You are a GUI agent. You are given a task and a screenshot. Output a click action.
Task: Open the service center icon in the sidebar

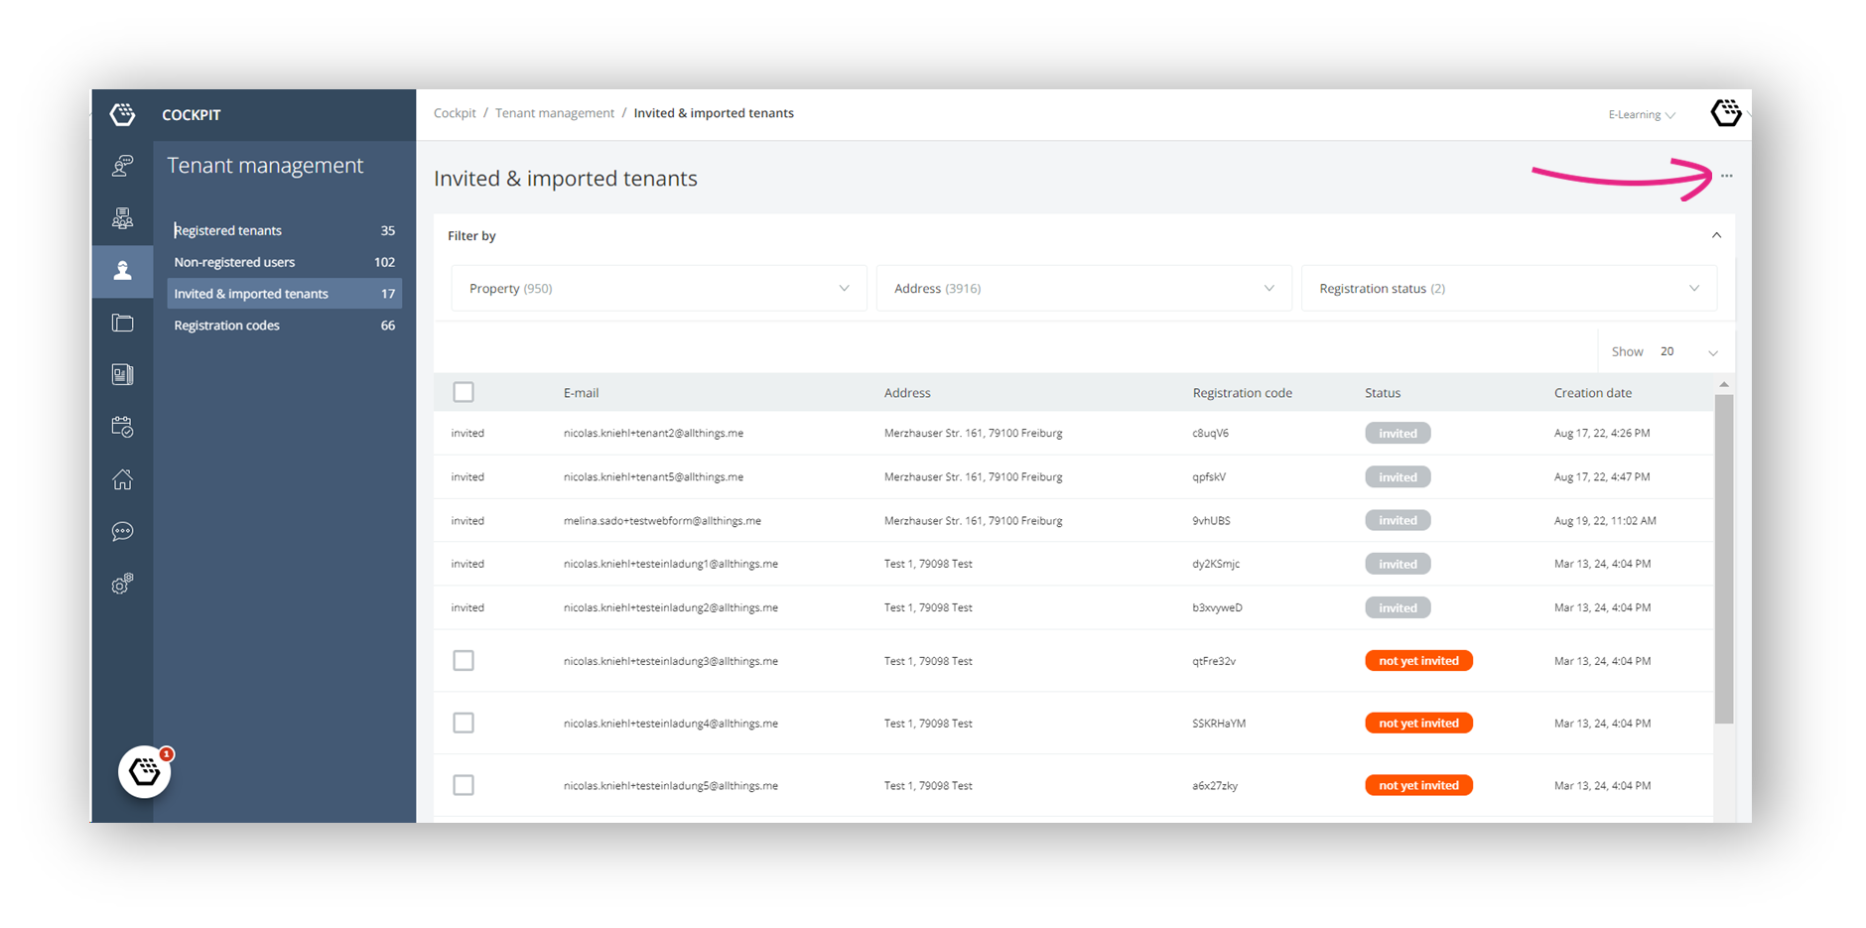(122, 166)
